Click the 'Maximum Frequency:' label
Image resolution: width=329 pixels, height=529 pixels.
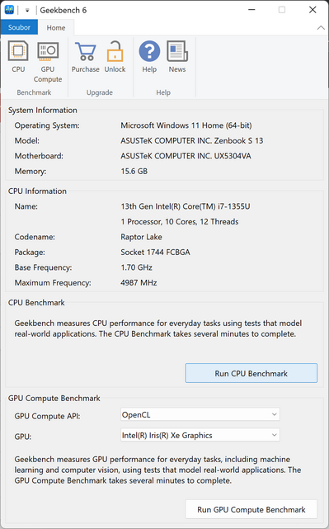click(x=53, y=283)
